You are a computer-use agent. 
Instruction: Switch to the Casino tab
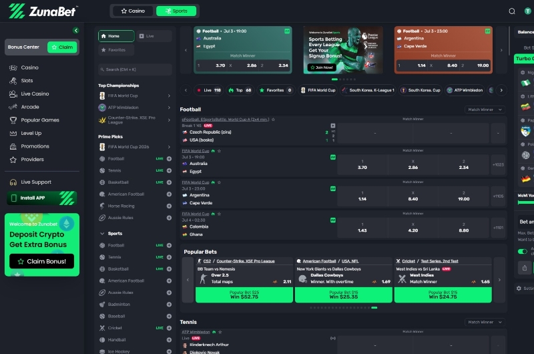click(133, 11)
